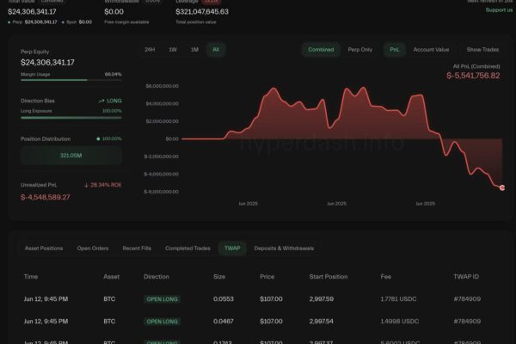Sort by the TWAP ID column header
The image size is (516, 344).
point(466,277)
